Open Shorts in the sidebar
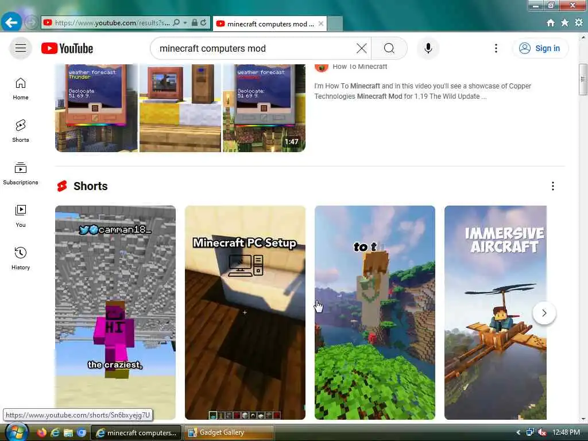The image size is (588, 441). tap(21, 131)
